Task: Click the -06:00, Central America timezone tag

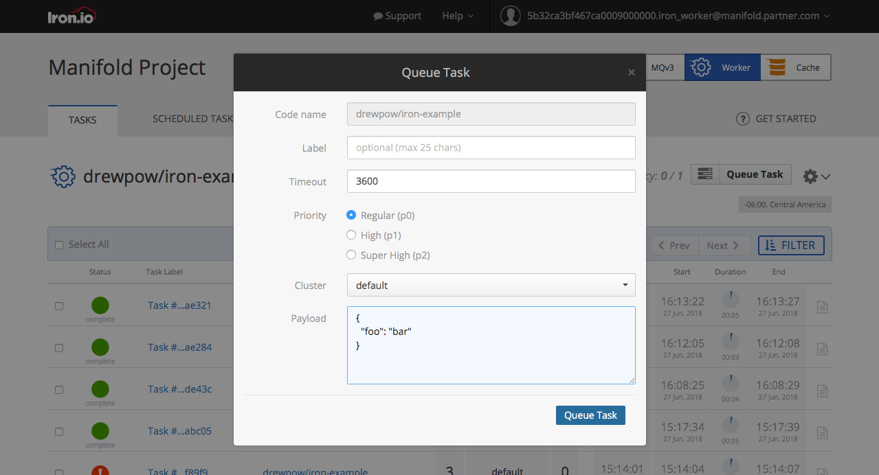Action: [785, 205]
